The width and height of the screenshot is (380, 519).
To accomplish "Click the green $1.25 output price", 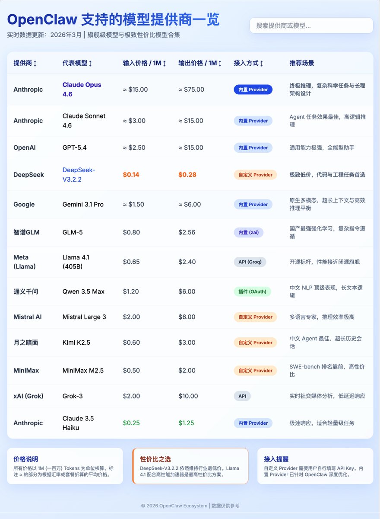I will 187,423.
